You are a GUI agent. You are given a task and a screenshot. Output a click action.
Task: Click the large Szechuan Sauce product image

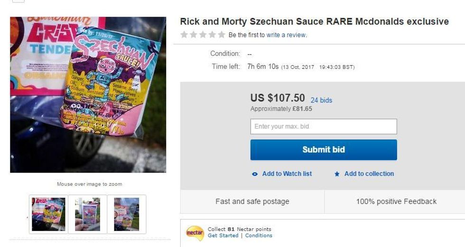pos(88,95)
